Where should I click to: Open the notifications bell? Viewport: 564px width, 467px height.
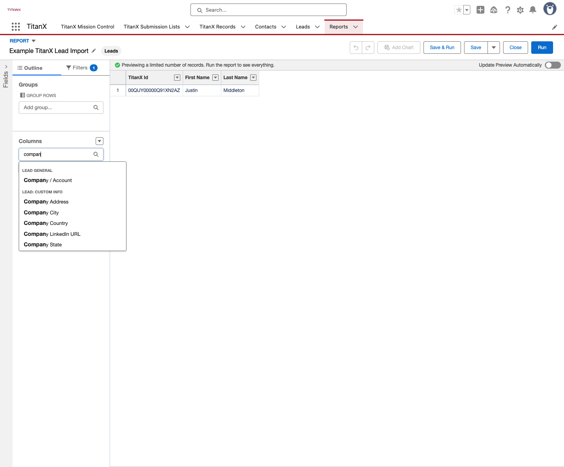tap(533, 10)
